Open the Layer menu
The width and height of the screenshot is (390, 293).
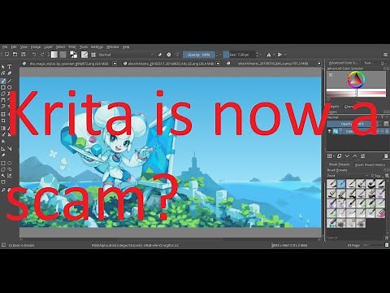click(x=48, y=47)
